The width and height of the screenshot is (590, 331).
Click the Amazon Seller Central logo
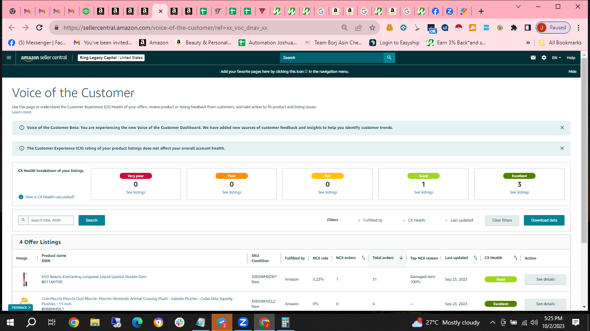[44, 57]
